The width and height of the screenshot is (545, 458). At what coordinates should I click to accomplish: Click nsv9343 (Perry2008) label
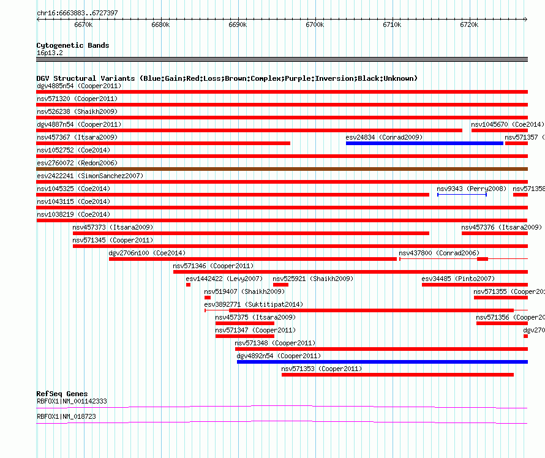[x=472, y=189]
